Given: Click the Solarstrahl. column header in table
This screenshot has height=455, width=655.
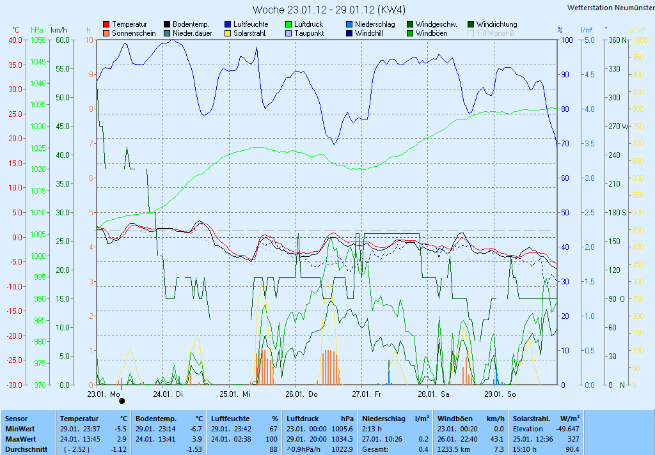Looking at the screenshot, I should coord(533,419).
